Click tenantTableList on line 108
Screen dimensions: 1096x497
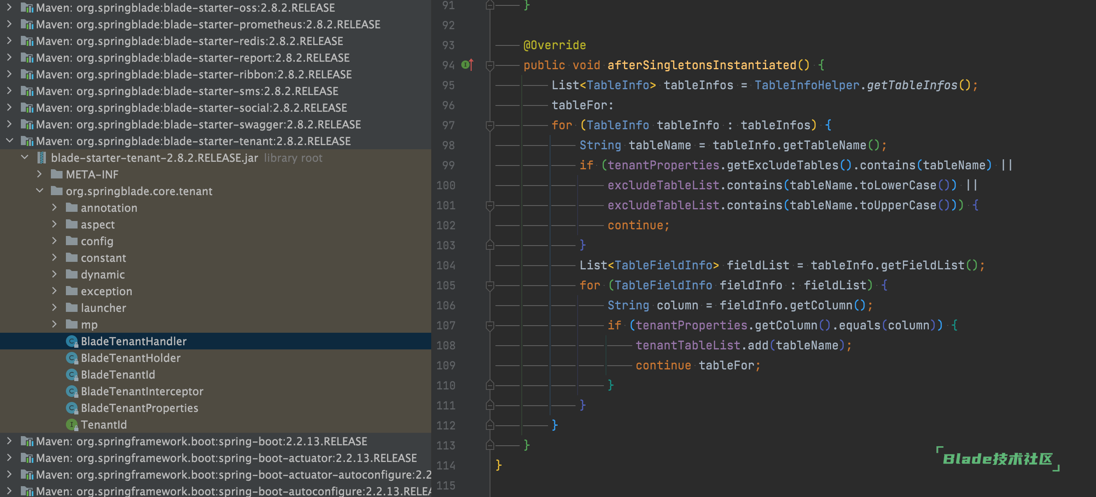[688, 345]
